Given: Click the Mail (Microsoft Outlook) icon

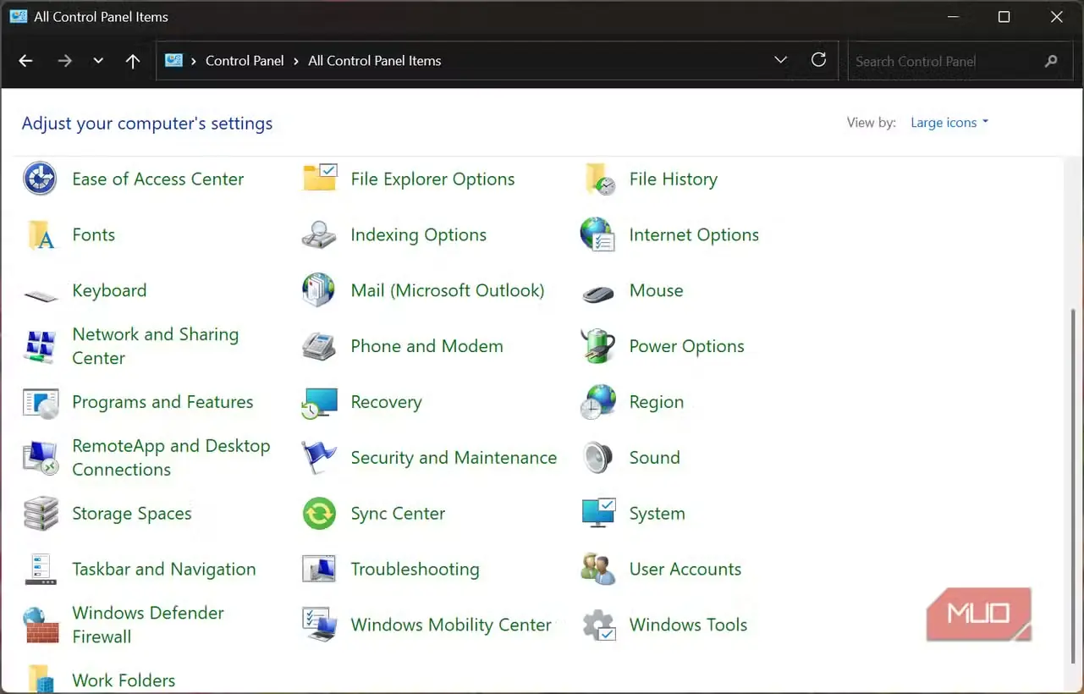Looking at the screenshot, I should [x=319, y=290].
